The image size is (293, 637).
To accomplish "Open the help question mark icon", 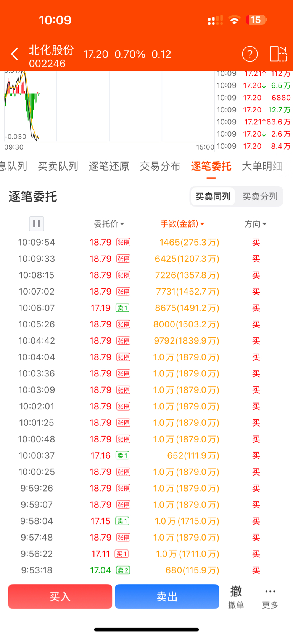I will point(250,54).
